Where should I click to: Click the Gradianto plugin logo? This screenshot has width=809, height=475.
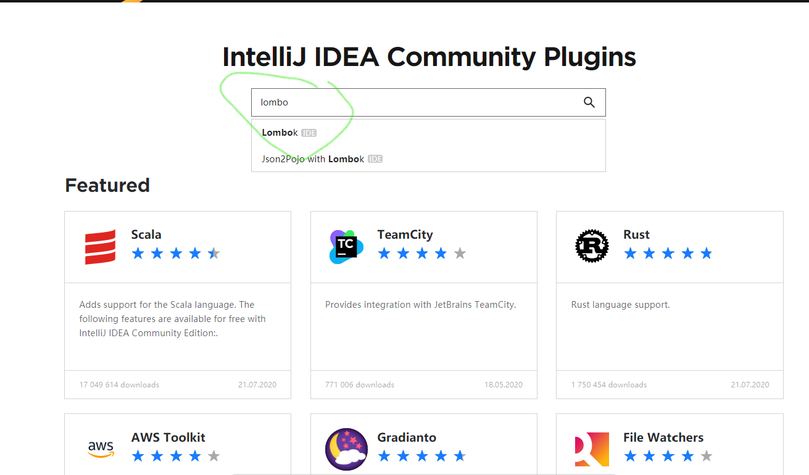click(346, 449)
